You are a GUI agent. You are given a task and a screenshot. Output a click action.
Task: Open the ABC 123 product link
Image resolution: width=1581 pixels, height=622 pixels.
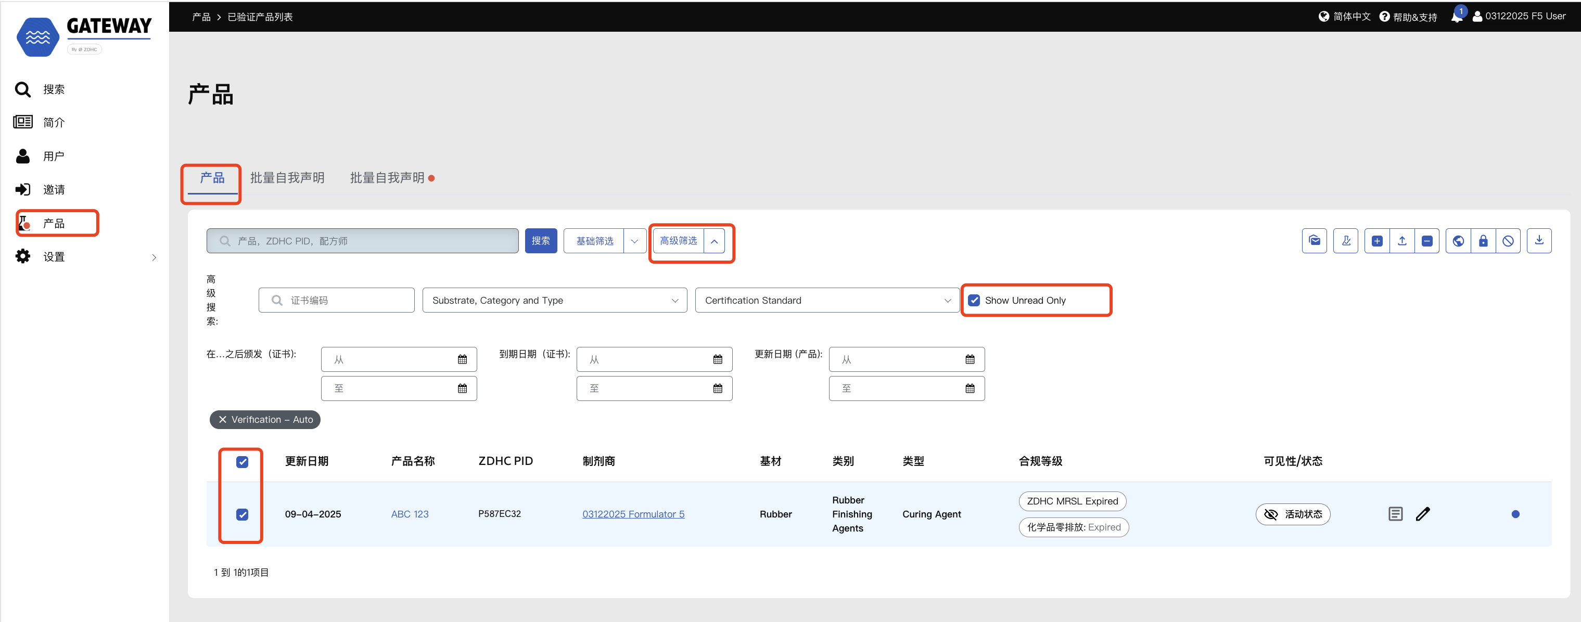click(x=410, y=514)
